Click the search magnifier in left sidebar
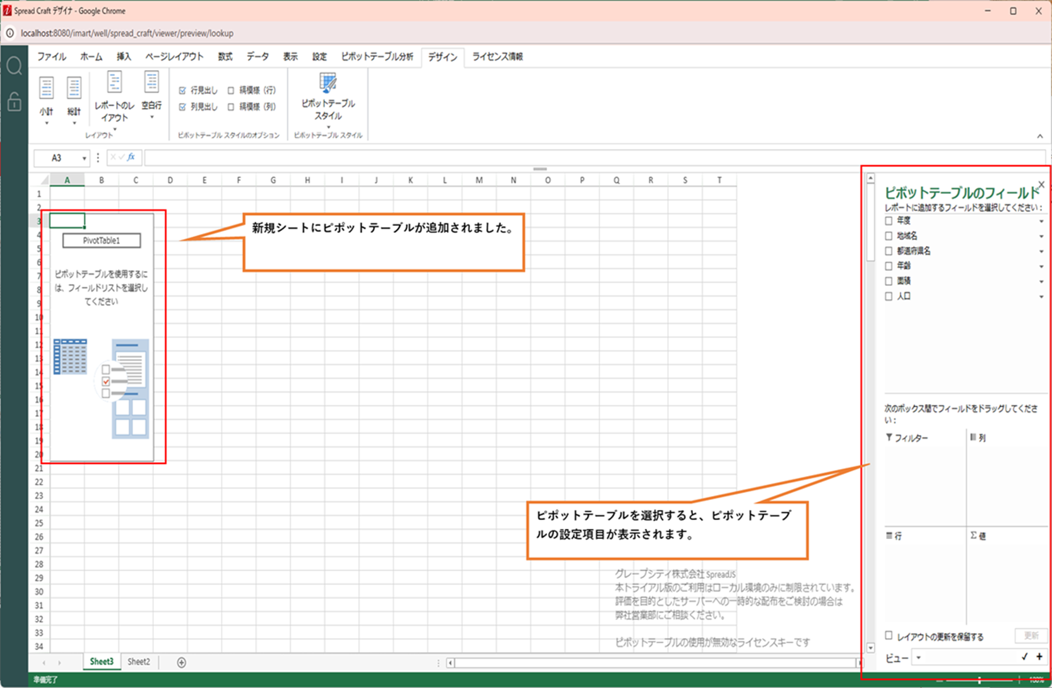 [14, 66]
